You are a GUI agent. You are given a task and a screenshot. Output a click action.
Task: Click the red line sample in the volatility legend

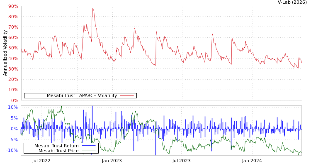point(126,96)
